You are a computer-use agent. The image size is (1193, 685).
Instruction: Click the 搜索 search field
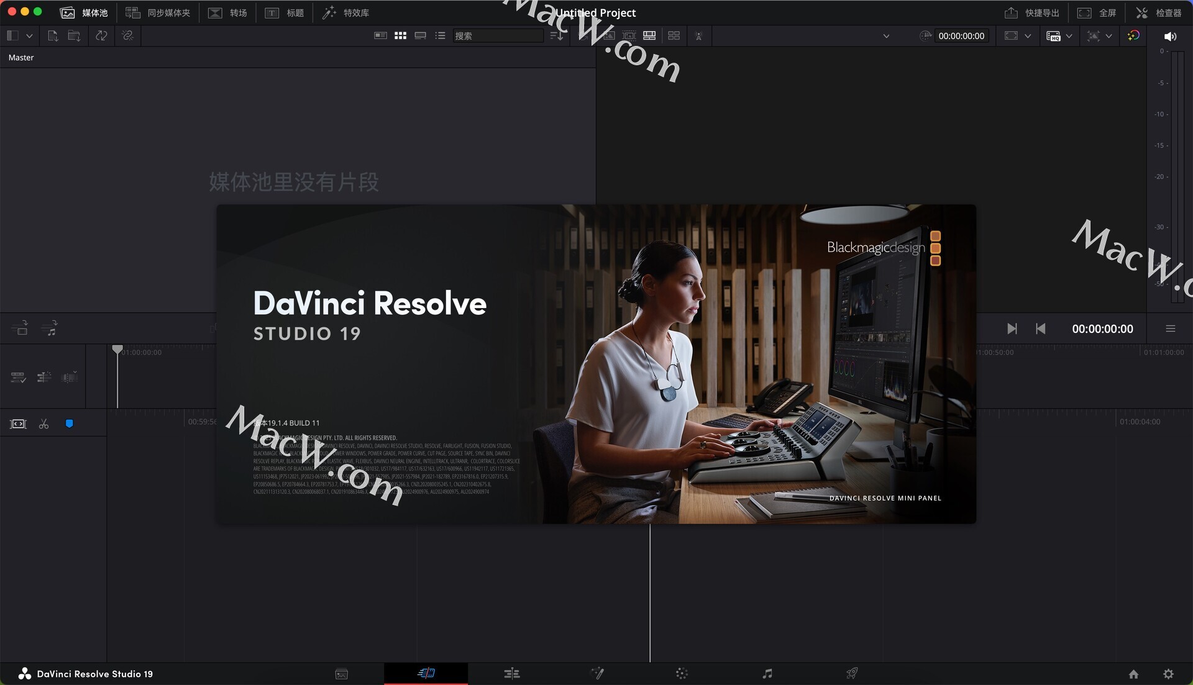pos(498,35)
